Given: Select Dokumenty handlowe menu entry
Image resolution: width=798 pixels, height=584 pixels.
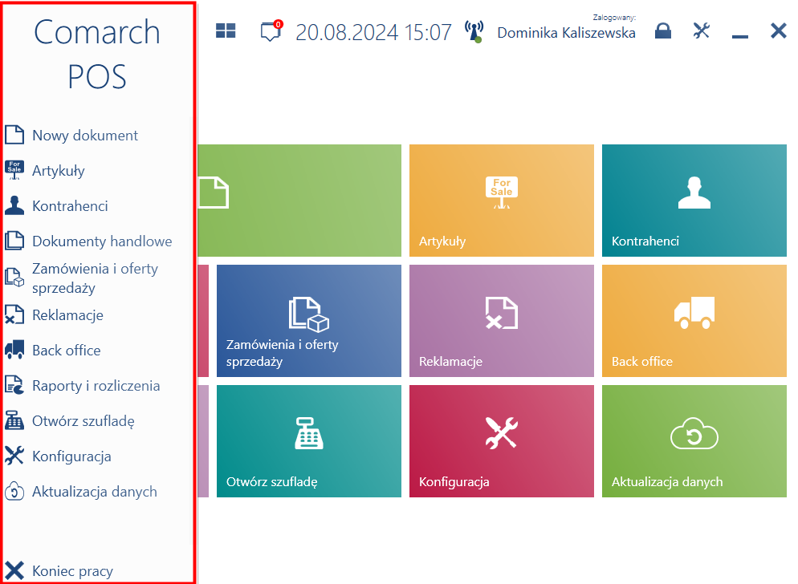Looking at the screenshot, I should coord(102,241).
